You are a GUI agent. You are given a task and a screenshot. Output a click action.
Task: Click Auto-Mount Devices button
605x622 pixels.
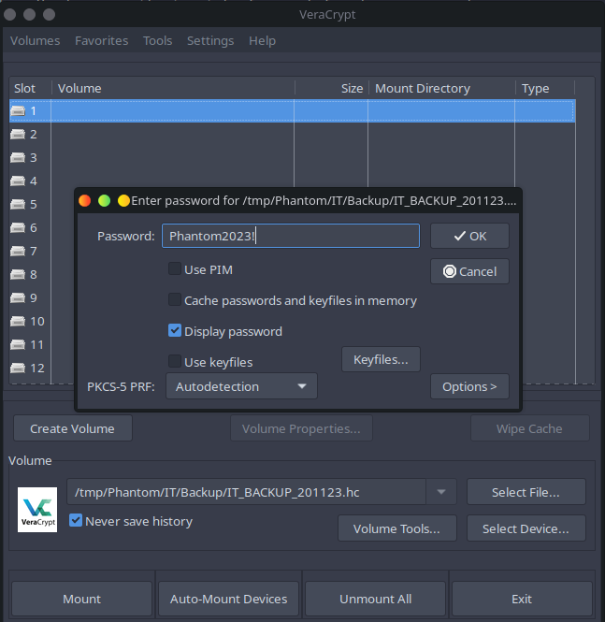pos(228,599)
